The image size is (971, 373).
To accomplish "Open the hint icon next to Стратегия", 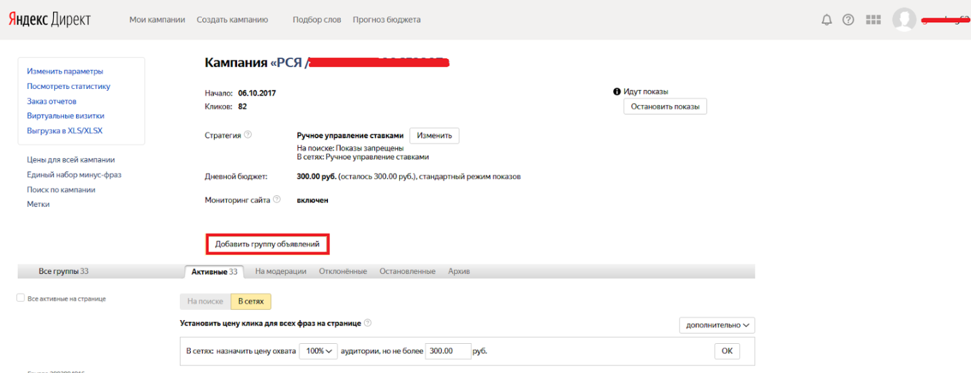I will [248, 135].
